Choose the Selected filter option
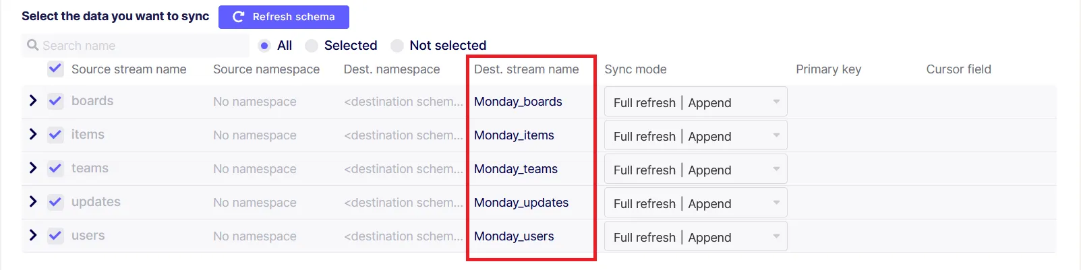The width and height of the screenshot is (1081, 270). pos(312,46)
